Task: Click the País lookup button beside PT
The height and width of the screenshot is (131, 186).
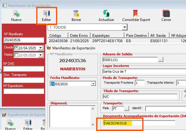Action: [x=126, y=109]
